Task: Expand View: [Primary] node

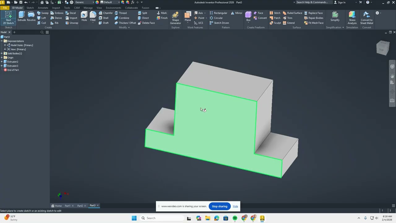Action: (5, 49)
